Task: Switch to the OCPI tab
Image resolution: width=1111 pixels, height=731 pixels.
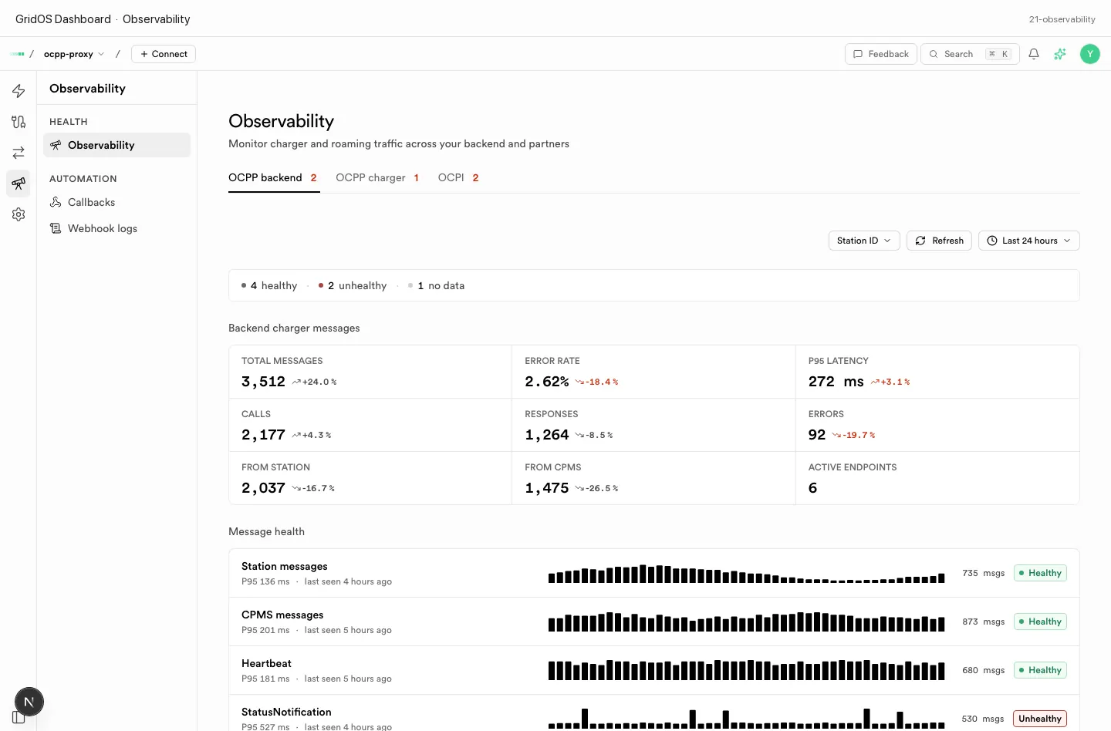Action: (458, 178)
